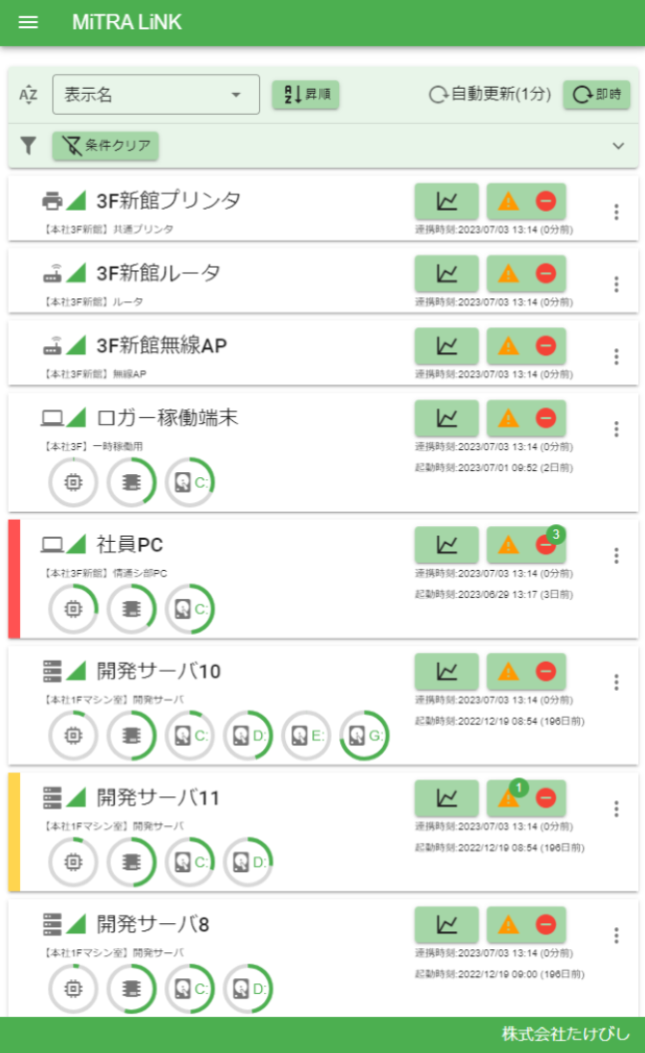Click CPU usage gauge on ロガー稼働端末

74,482
